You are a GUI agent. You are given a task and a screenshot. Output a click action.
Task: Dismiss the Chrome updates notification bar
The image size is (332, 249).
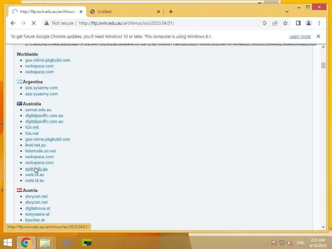coord(318,36)
